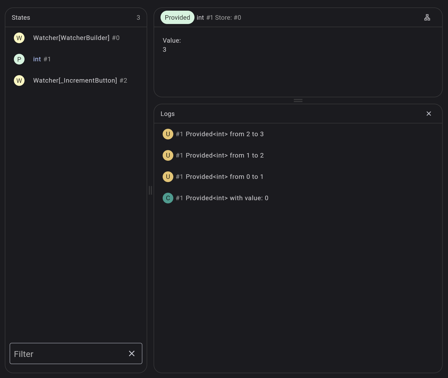Select the int #1 state
Viewport: 448px width, 378px height.
[x=76, y=59]
